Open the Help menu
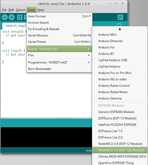This screenshot has height=165, width=148. [41, 10]
